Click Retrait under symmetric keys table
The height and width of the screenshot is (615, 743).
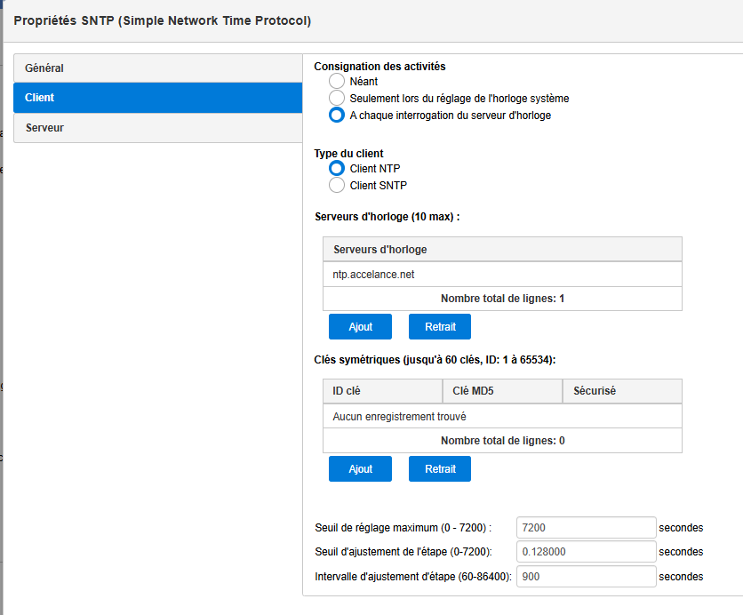click(x=440, y=468)
